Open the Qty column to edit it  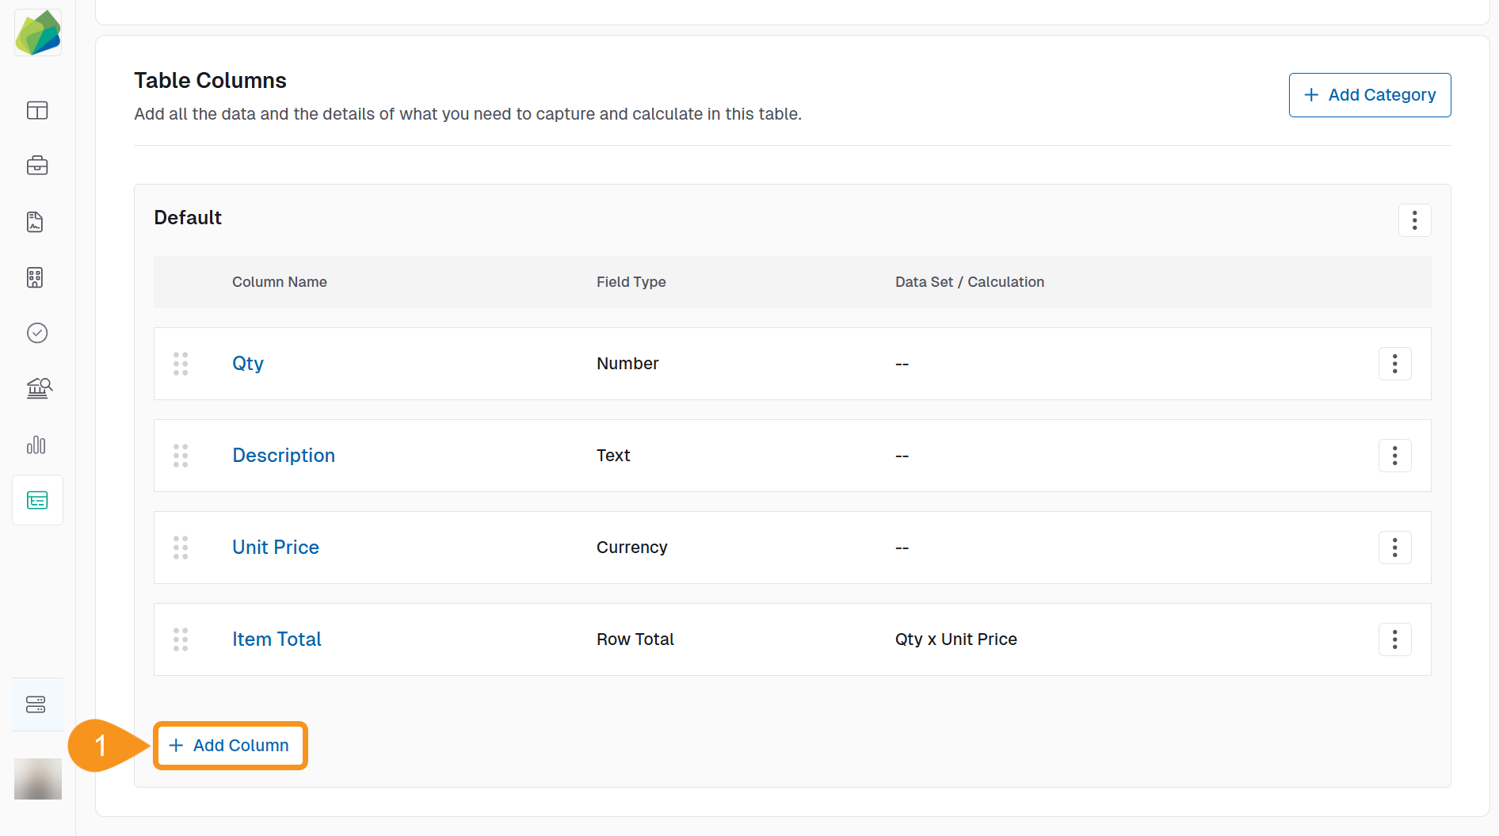(247, 363)
